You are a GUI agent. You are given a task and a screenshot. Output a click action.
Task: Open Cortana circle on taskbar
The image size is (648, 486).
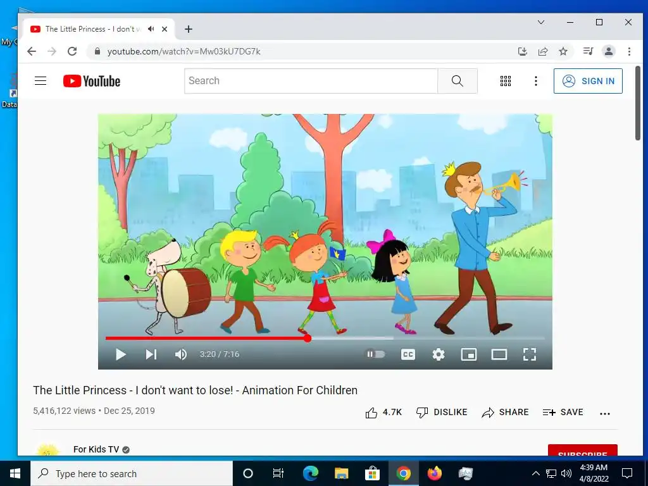pos(248,473)
